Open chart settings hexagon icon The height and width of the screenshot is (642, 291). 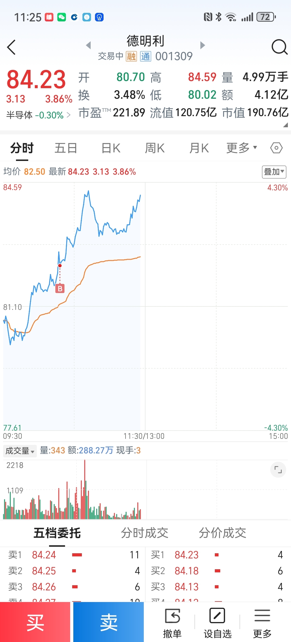(x=276, y=148)
